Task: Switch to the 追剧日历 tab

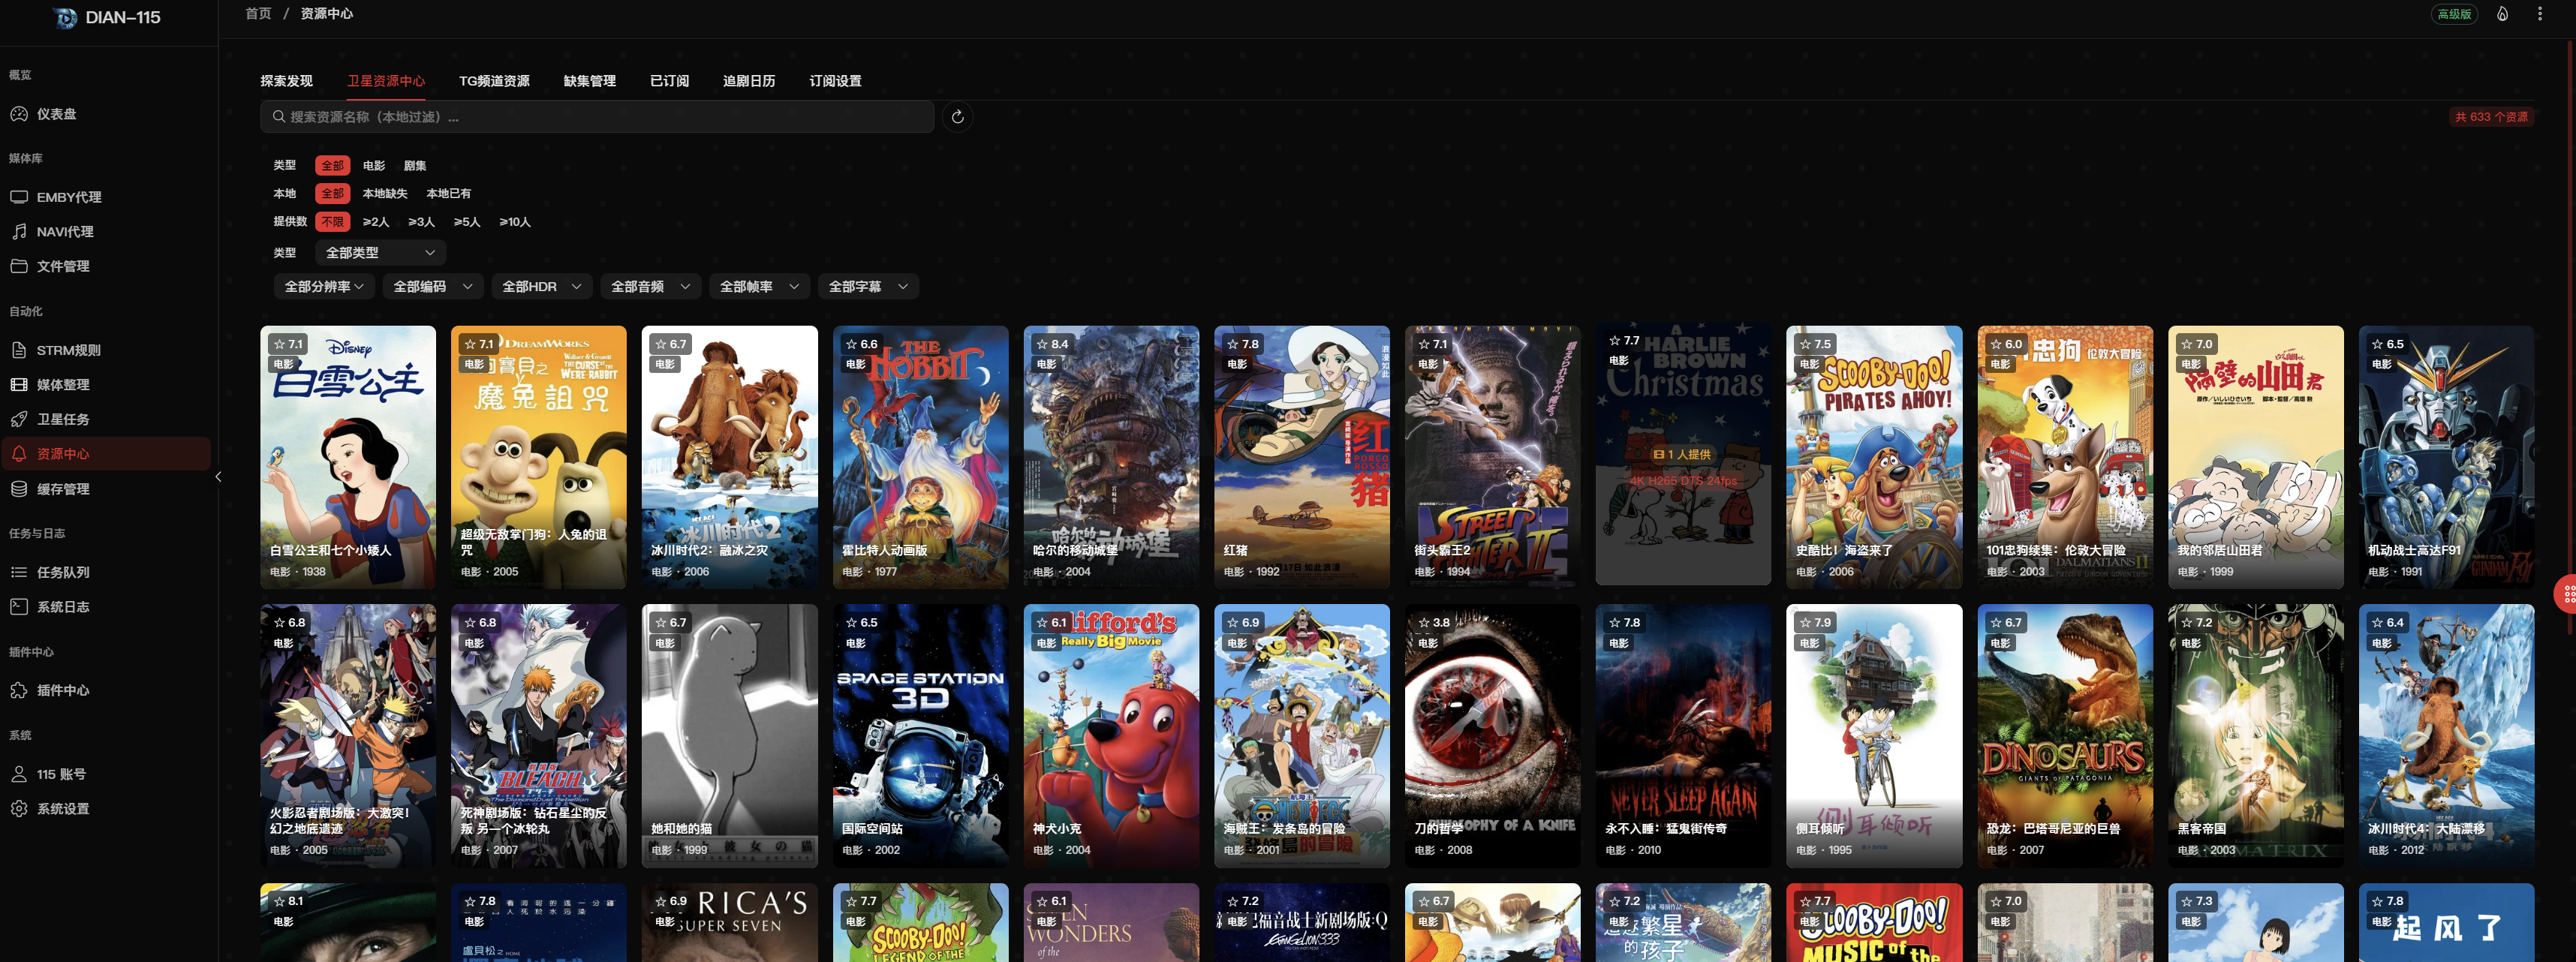Action: point(749,81)
